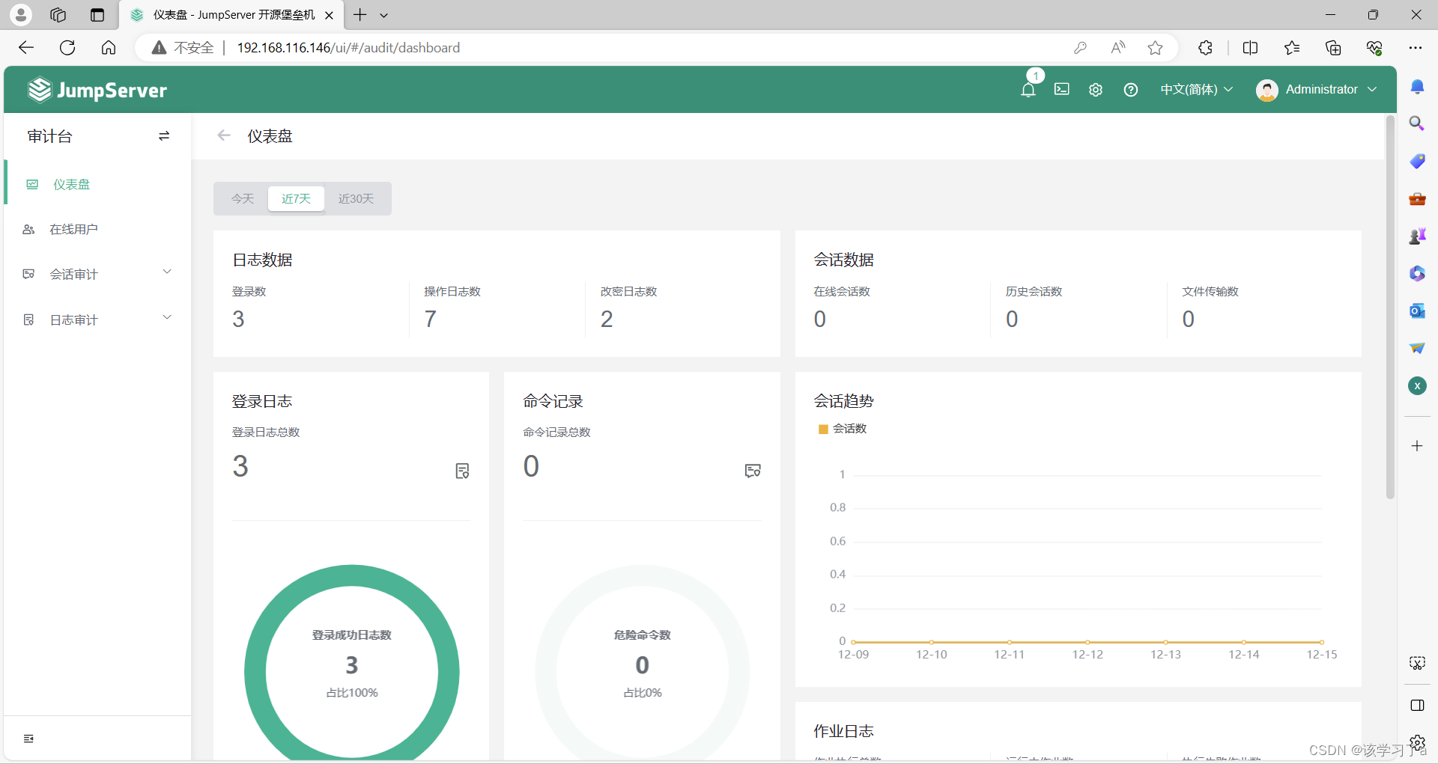Click the Administrator avatar picture
Image resolution: width=1438 pixels, height=764 pixels.
1267,90
